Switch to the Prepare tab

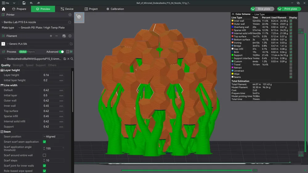[19, 9]
